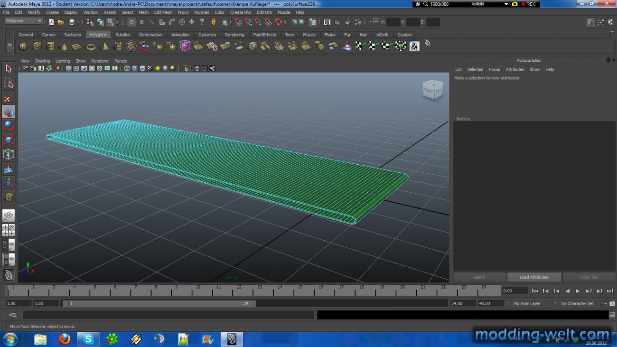
Task: Activate the Move tool in toolbox
Action: click(9, 112)
